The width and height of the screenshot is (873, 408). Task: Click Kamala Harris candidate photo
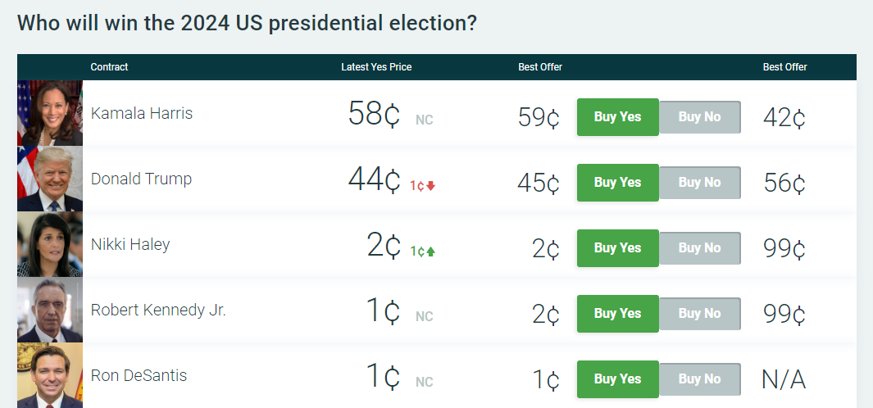[50, 113]
